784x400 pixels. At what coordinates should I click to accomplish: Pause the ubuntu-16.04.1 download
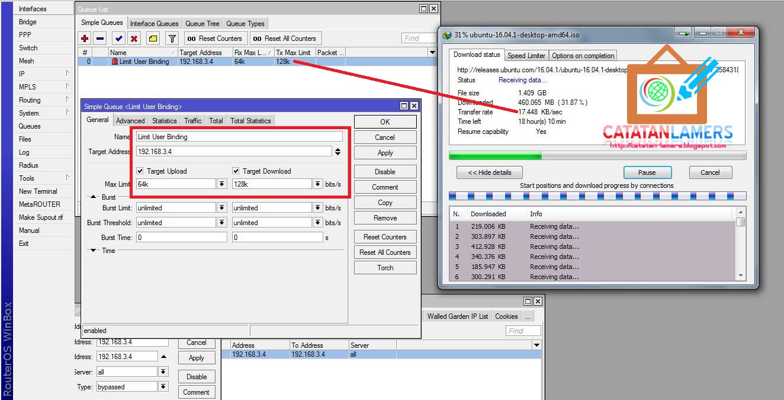coord(647,172)
